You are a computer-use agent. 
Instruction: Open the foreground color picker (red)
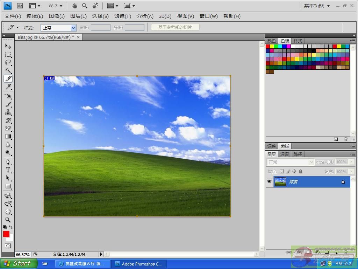(x=6, y=234)
